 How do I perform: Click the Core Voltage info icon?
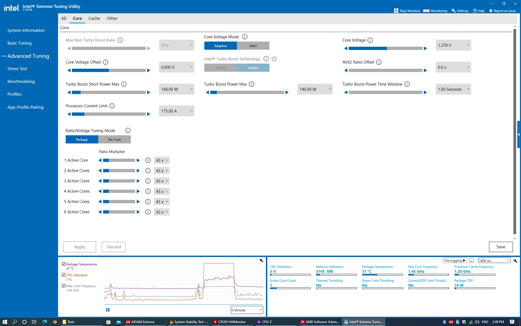point(370,40)
